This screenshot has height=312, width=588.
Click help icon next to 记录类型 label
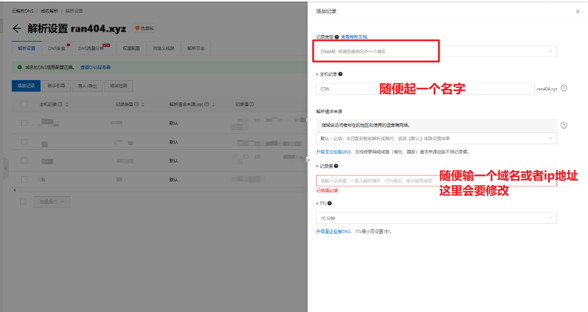pyautogui.click(x=337, y=37)
